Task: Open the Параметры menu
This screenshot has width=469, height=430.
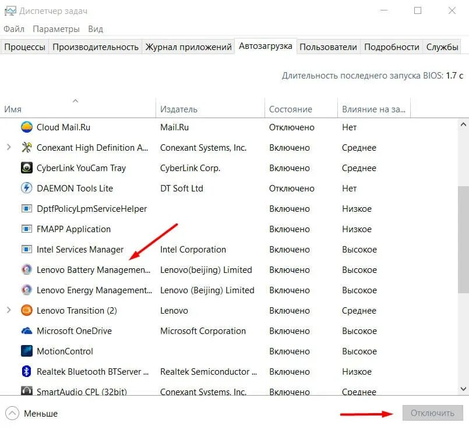Action: 56,29
